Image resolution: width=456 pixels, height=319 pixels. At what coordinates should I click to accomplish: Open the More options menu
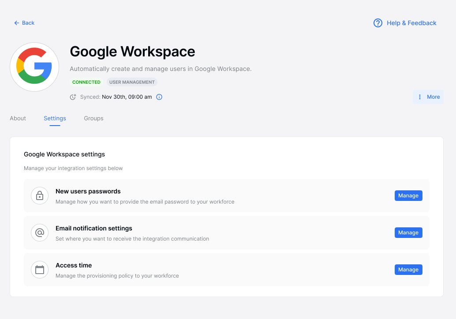428,97
